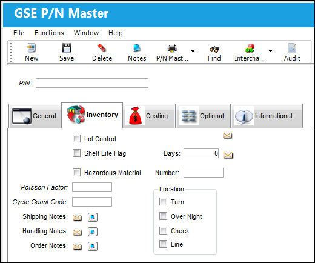Viewport: 315px width, 263px height.
Task: Expand the Interchangeable dropdown arrow
Action: point(270,51)
